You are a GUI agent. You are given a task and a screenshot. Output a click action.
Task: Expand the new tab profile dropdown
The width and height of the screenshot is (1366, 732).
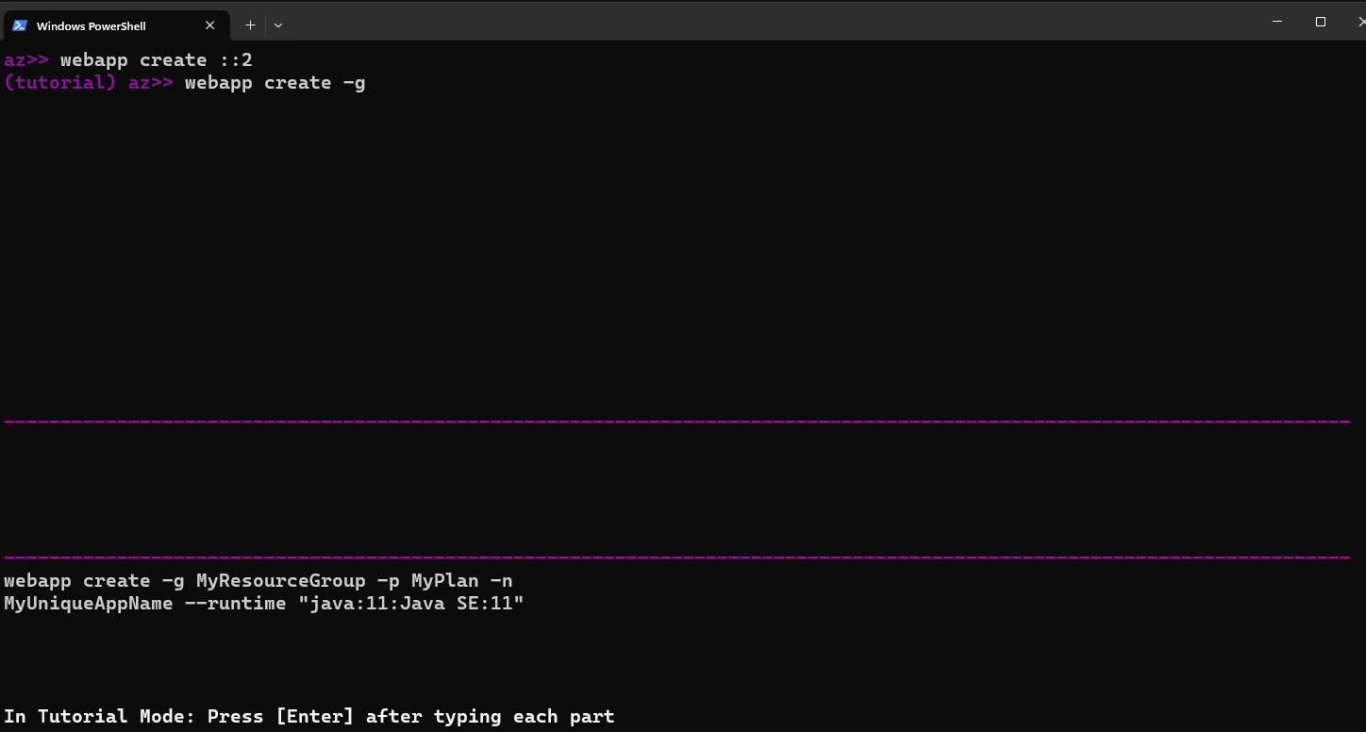pyautogui.click(x=278, y=25)
